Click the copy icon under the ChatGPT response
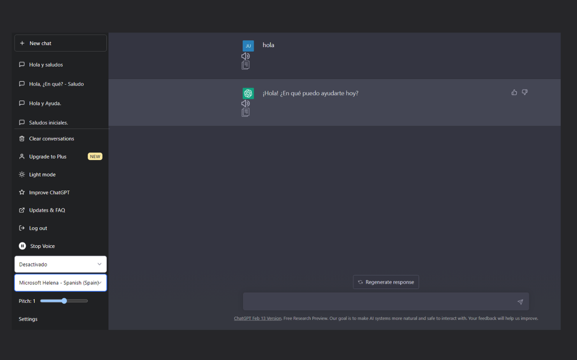Image resolution: width=577 pixels, height=360 pixels. point(246,112)
